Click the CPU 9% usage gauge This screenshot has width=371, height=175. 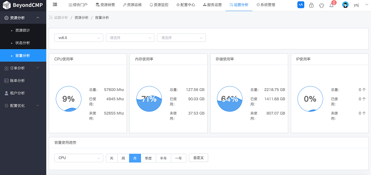[69, 99]
